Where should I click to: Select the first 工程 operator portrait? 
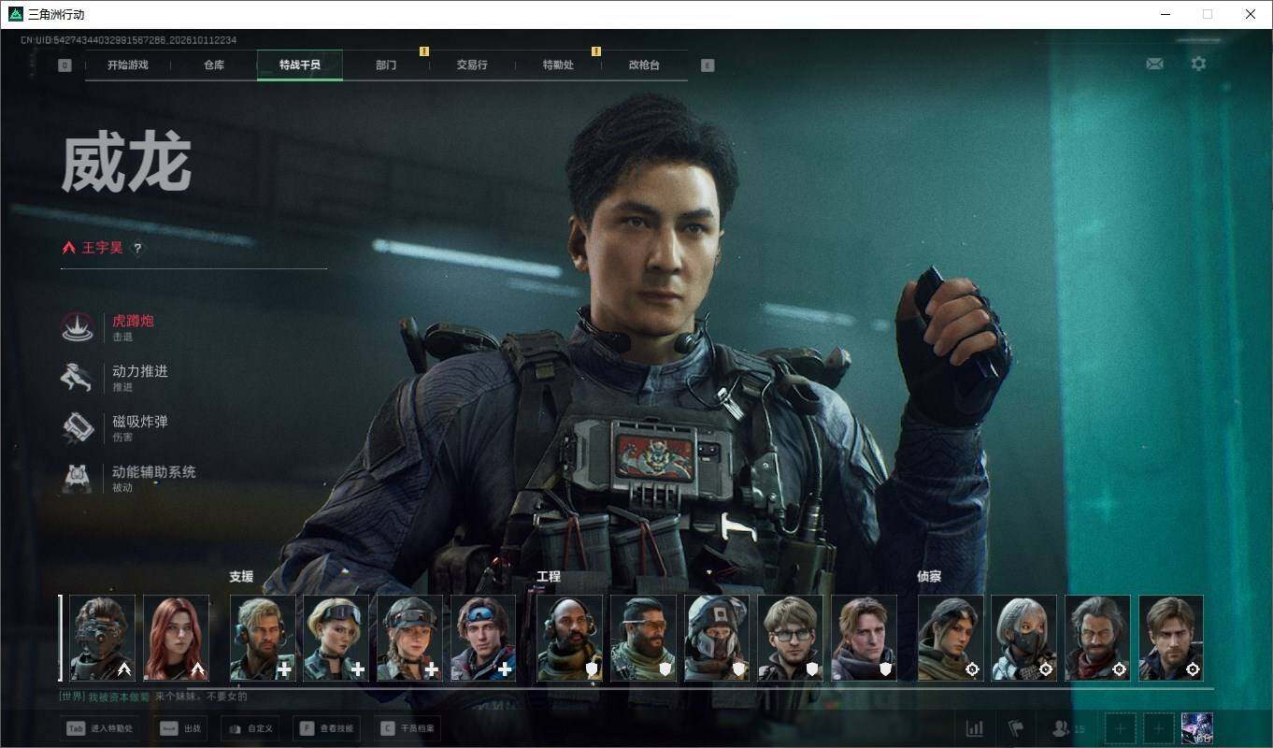pos(570,638)
